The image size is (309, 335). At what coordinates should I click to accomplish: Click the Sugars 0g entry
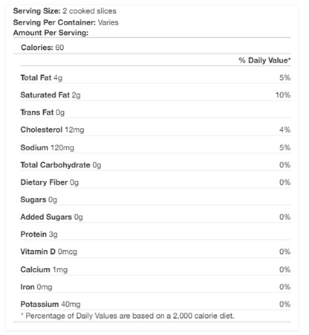(x=39, y=200)
